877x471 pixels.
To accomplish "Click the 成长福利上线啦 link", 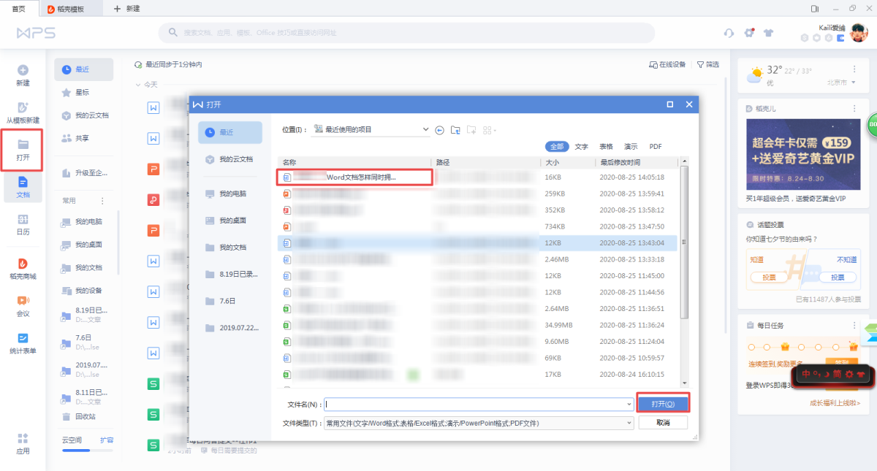I will pos(835,403).
